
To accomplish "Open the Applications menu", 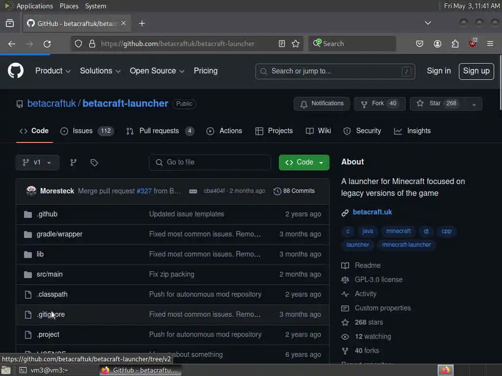I will pyautogui.click(x=35, y=6).
